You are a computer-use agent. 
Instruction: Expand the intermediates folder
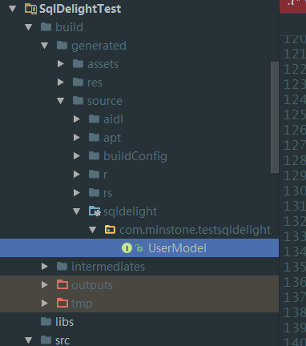[x=45, y=267]
